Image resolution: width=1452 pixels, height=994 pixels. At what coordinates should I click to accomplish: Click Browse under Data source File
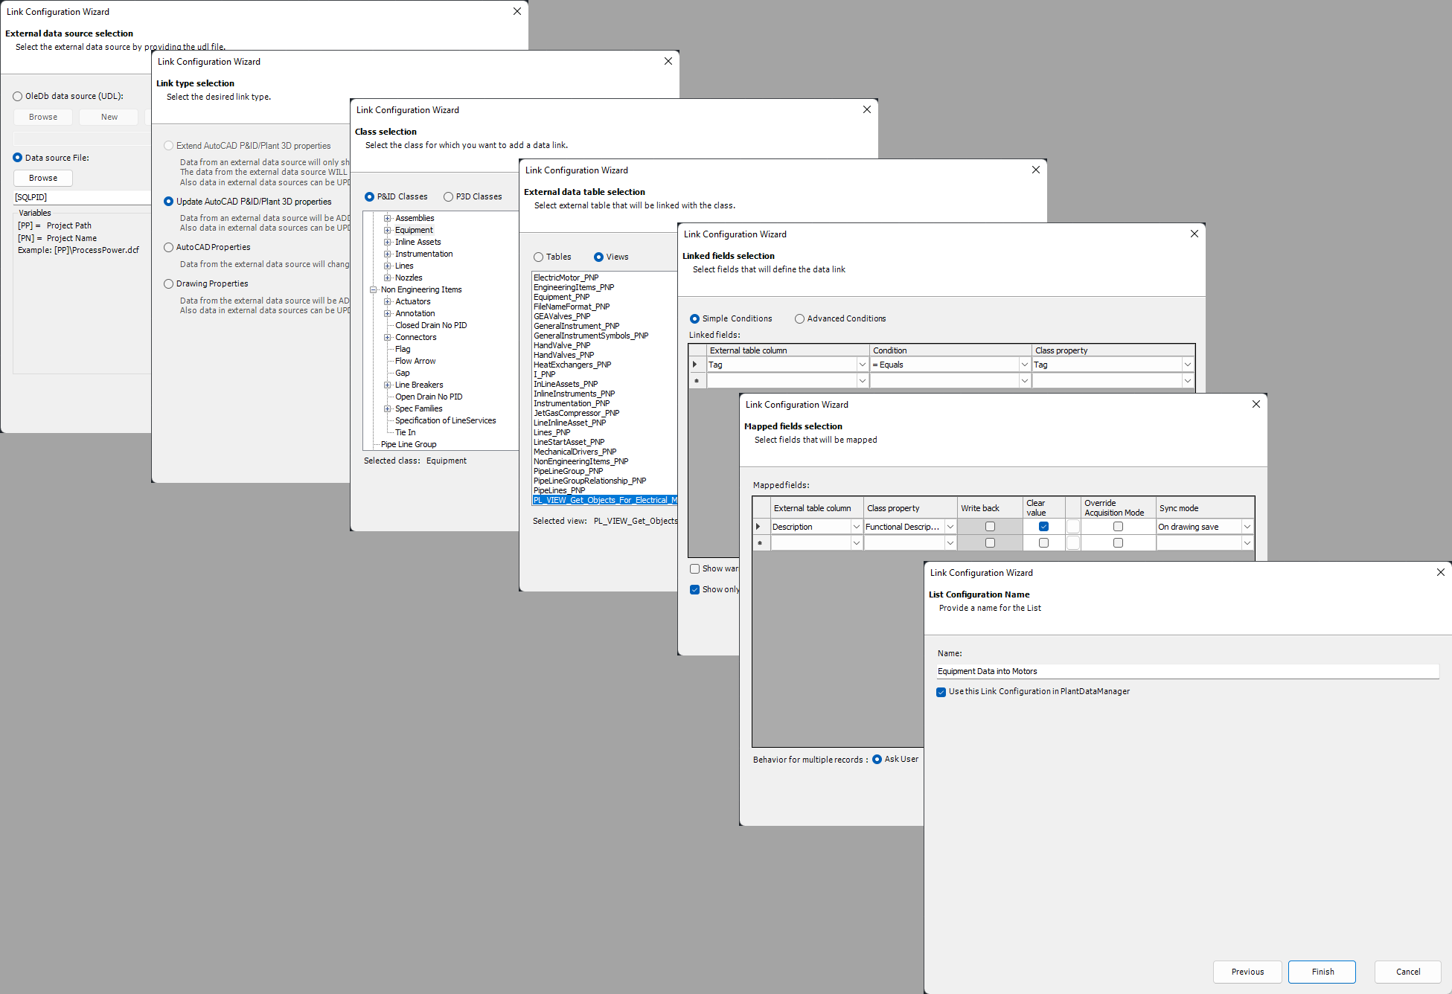(x=43, y=179)
